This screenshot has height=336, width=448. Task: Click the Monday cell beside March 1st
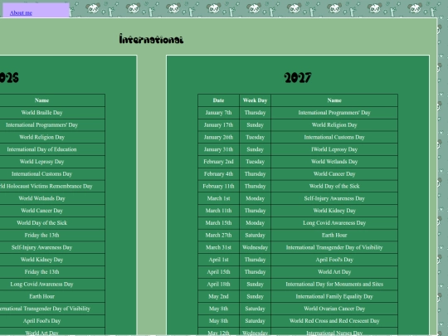pyautogui.click(x=255, y=198)
